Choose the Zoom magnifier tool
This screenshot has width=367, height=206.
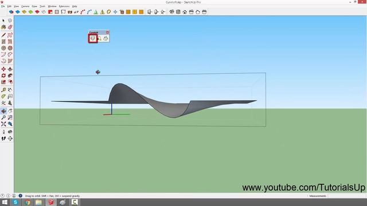coord(3,118)
